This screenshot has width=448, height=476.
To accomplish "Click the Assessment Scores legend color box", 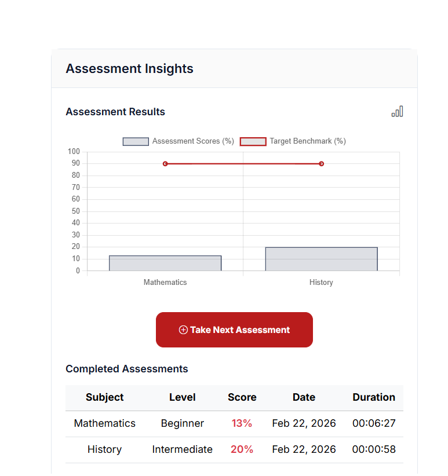I will coord(136,141).
